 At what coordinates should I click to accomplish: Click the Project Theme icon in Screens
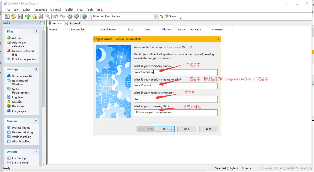point(9,127)
